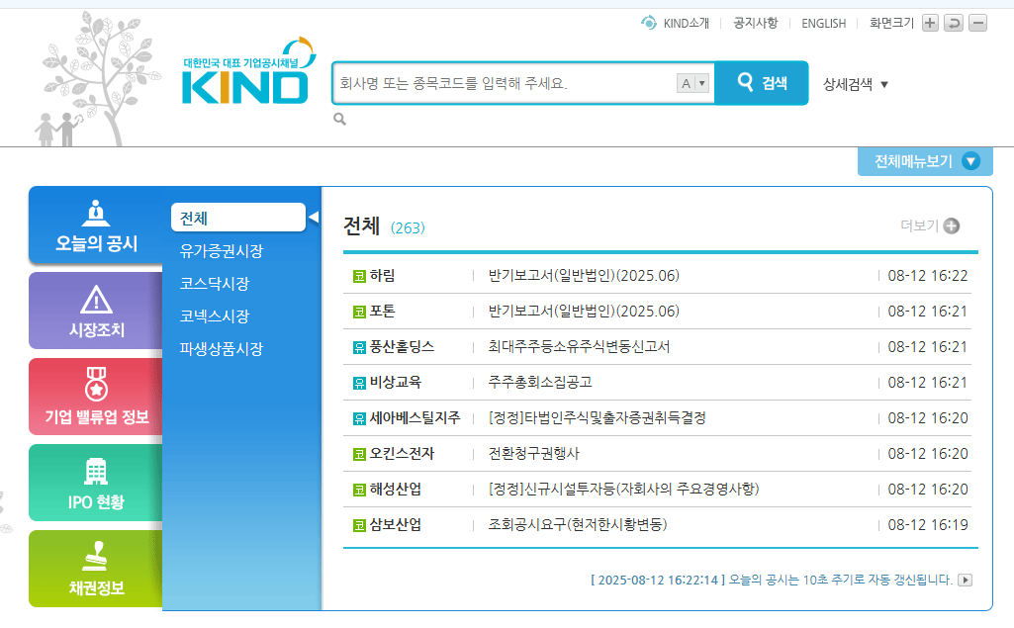Open 최대주주등소유주식변동신고서 disclosure
The image size is (1014, 628).
(x=579, y=347)
